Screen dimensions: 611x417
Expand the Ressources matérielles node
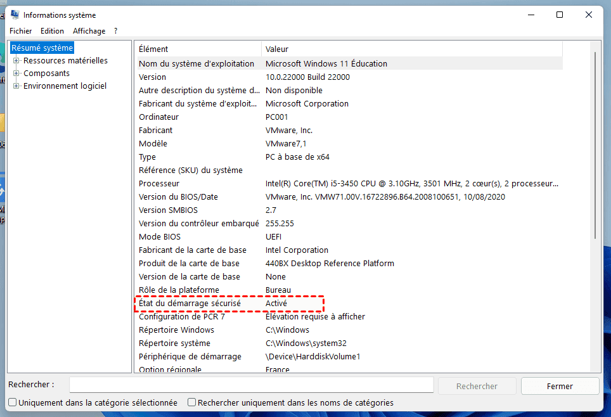[16, 60]
